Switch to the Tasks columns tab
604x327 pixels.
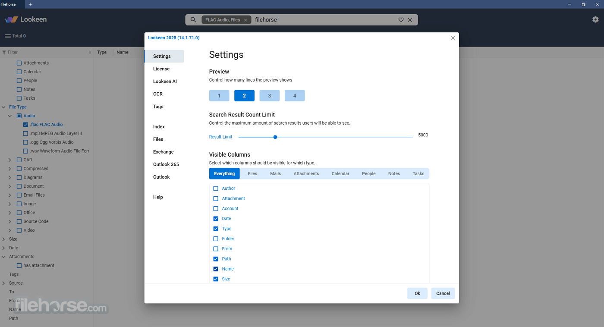(x=418, y=173)
